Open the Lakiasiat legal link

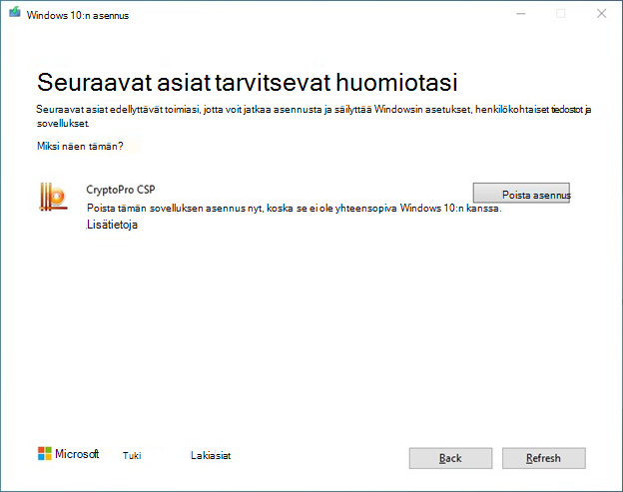pyautogui.click(x=211, y=455)
